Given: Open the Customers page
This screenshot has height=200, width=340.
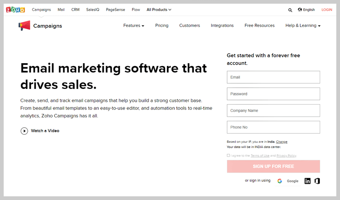Looking at the screenshot, I should (190, 25).
